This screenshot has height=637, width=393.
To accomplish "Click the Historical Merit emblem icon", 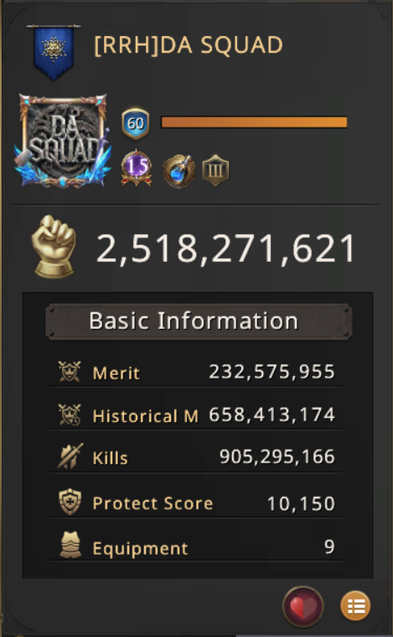I will point(70,415).
